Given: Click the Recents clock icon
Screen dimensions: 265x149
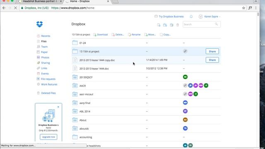Looking at the screenshot, I should pos(39,36).
